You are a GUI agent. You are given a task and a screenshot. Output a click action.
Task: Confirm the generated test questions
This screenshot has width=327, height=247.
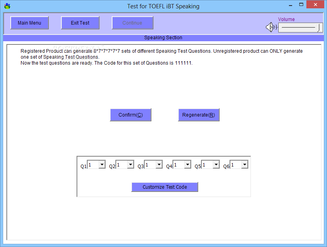pos(130,115)
